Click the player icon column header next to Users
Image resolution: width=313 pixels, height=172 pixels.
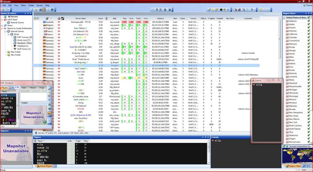pyautogui.click(x=106, y=18)
